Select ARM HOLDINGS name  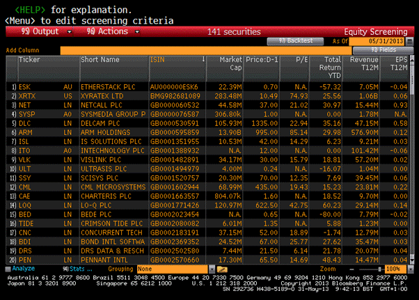[x=106, y=132]
